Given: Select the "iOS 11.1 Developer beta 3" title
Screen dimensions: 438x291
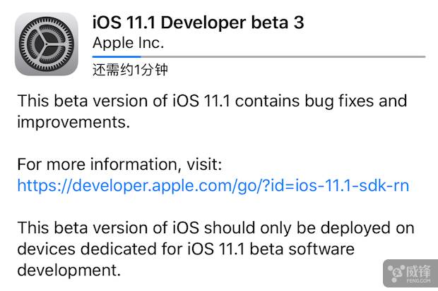Looking at the screenshot, I should [199, 21].
